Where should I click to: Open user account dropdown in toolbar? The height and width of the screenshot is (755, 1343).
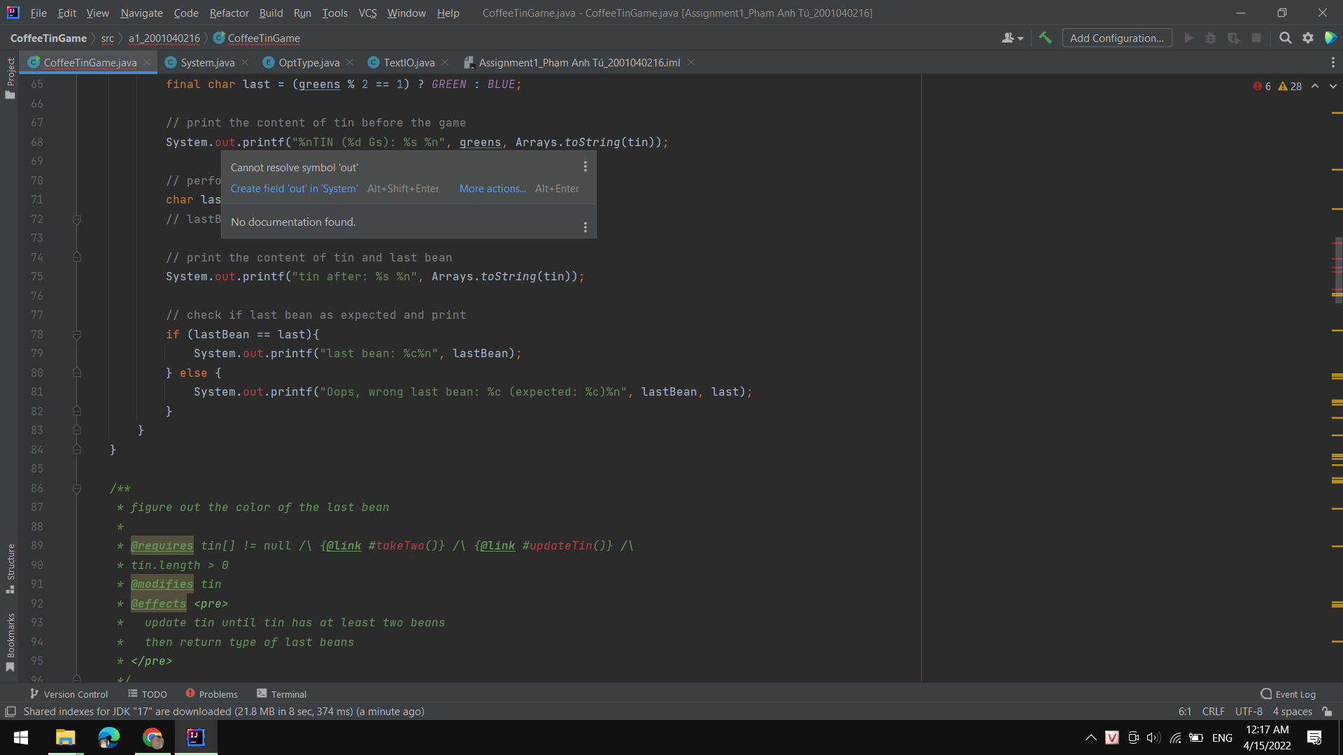coord(1012,38)
